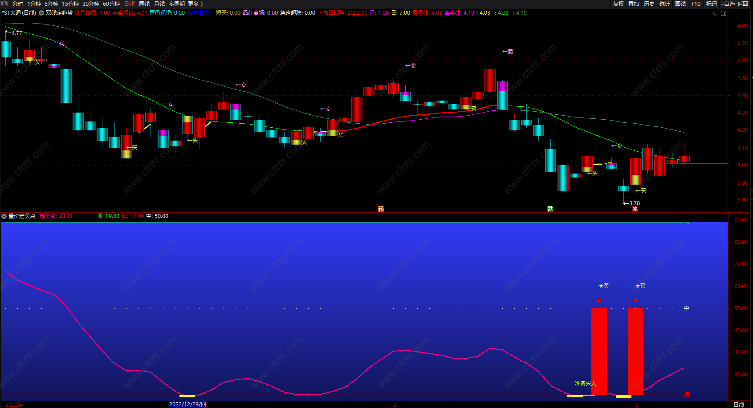753x408 pixels.
Task: Click the first ★买 signal in indicator panel
Action: pos(604,286)
